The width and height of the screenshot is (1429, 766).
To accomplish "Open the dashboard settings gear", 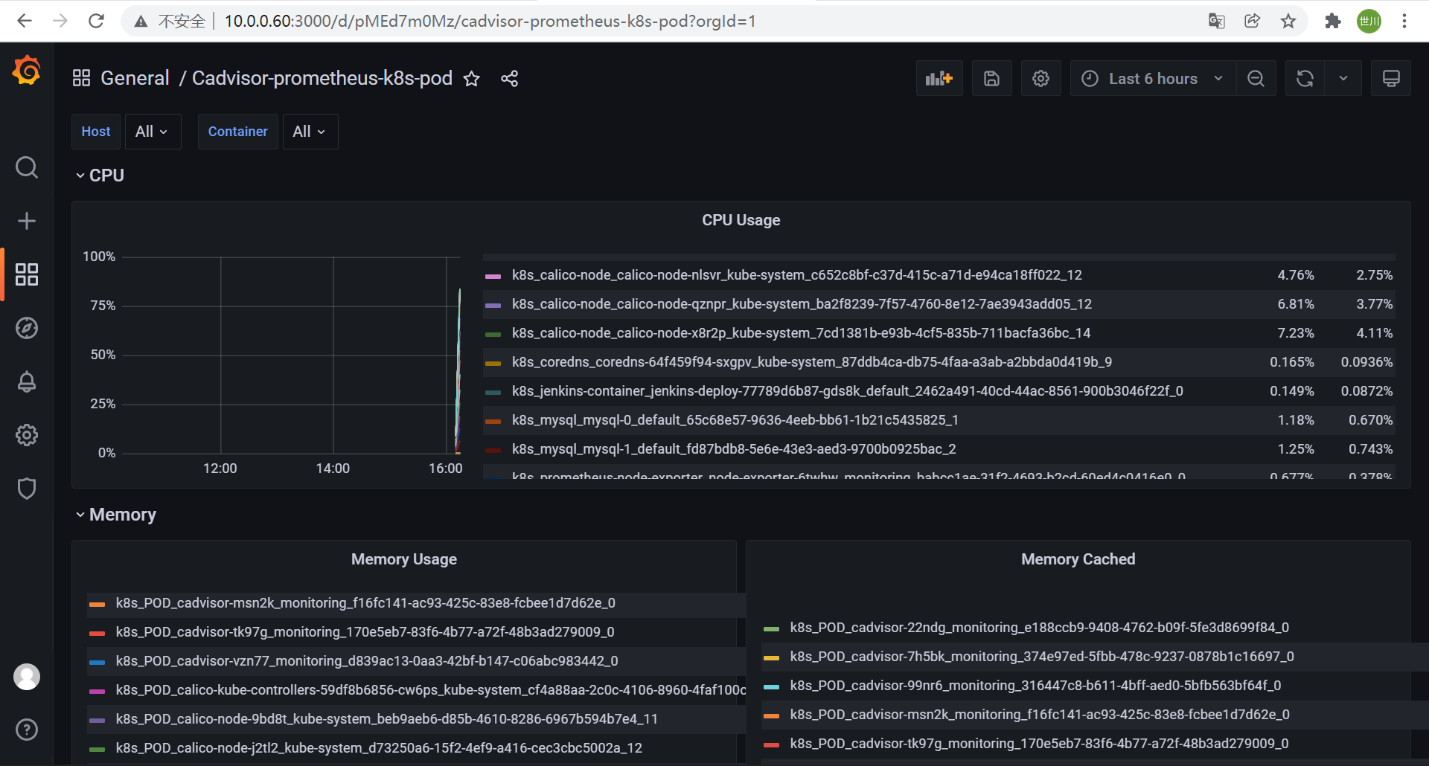I will pos(1040,78).
